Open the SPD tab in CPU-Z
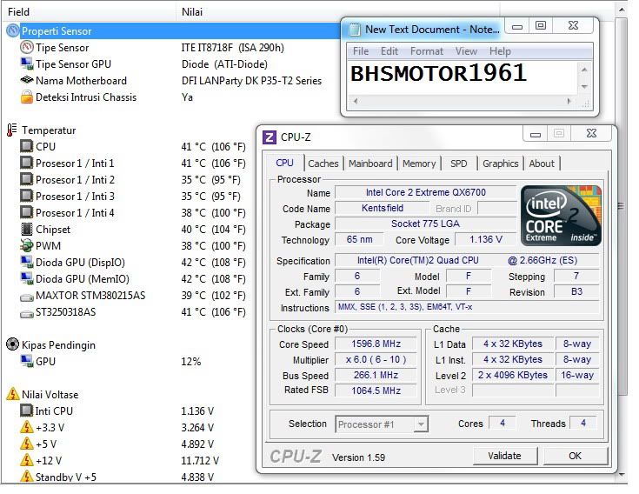 [x=458, y=164]
